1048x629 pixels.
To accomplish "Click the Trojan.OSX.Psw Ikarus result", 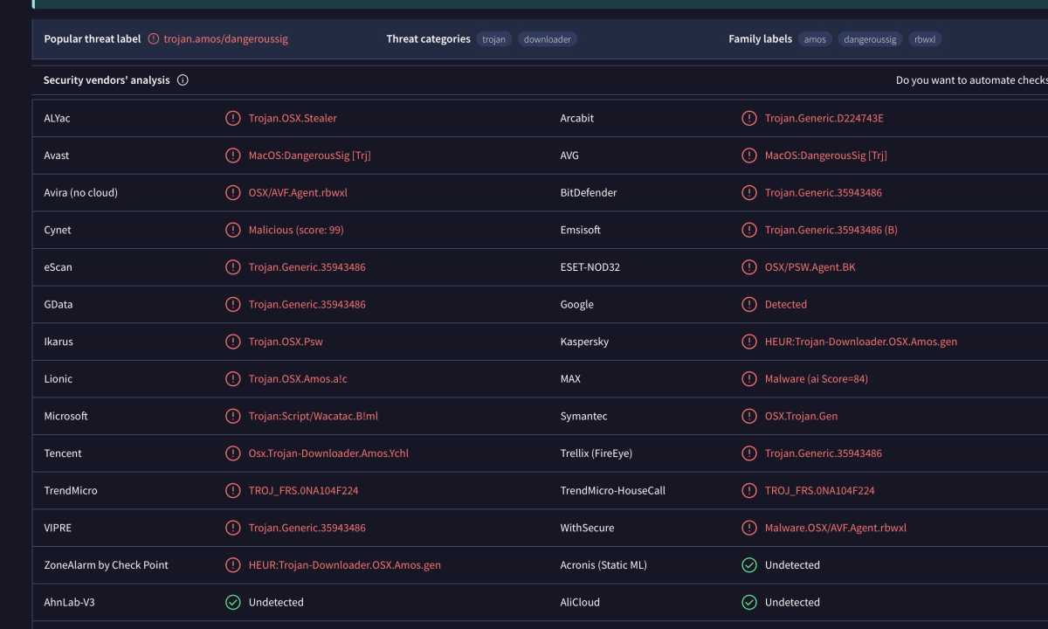I will point(286,342).
